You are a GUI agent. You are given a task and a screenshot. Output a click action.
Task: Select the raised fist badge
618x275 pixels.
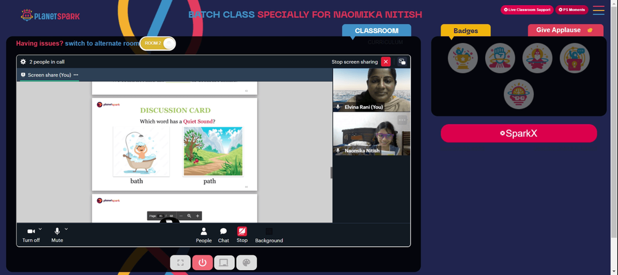pyautogui.click(x=500, y=58)
